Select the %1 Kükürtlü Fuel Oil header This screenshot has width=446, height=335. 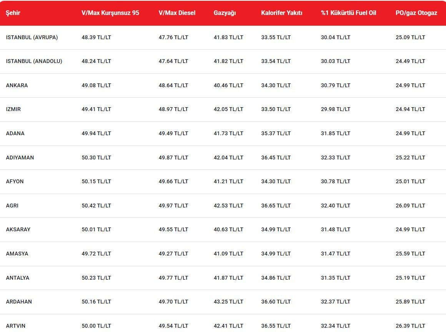point(348,13)
